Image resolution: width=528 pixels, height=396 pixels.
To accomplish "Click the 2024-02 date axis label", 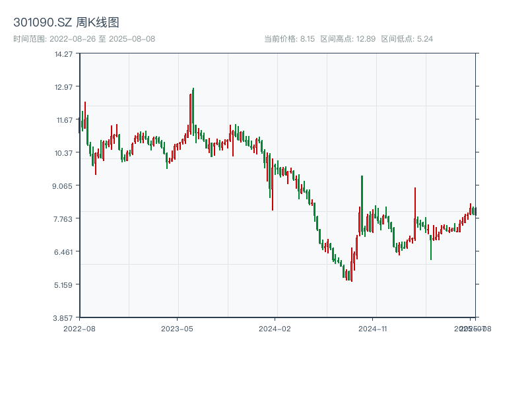I will point(275,328).
